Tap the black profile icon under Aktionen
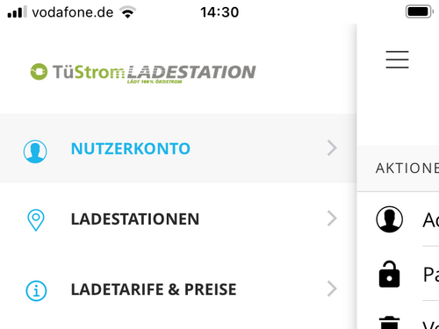This screenshot has width=439, height=329. [389, 219]
